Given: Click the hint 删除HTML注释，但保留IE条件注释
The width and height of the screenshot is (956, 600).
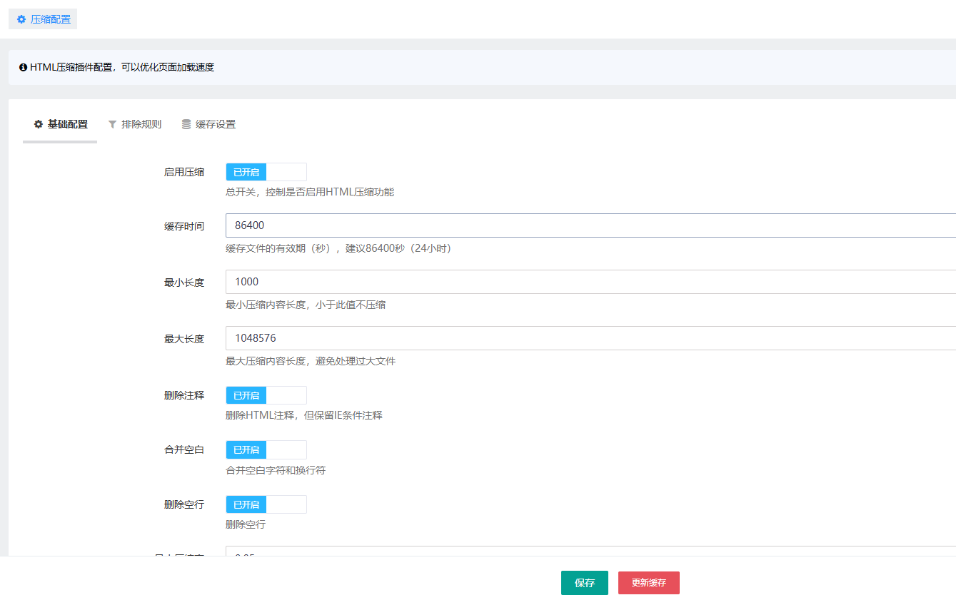Looking at the screenshot, I should coord(304,415).
